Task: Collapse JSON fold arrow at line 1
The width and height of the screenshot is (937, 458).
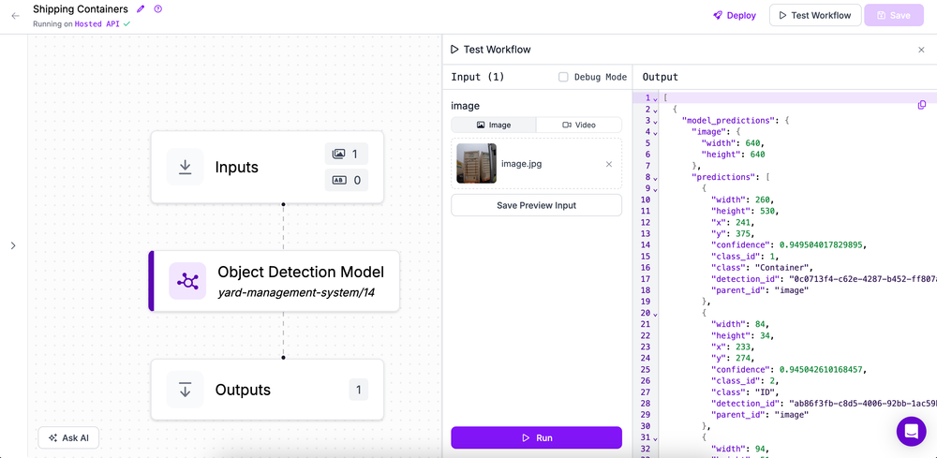Action: click(x=655, y=98)
